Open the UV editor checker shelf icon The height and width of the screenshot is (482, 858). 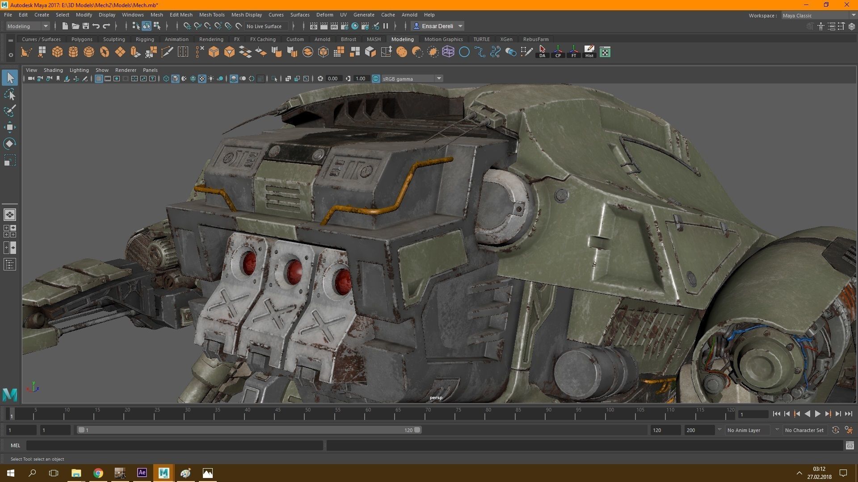point(605,52)
